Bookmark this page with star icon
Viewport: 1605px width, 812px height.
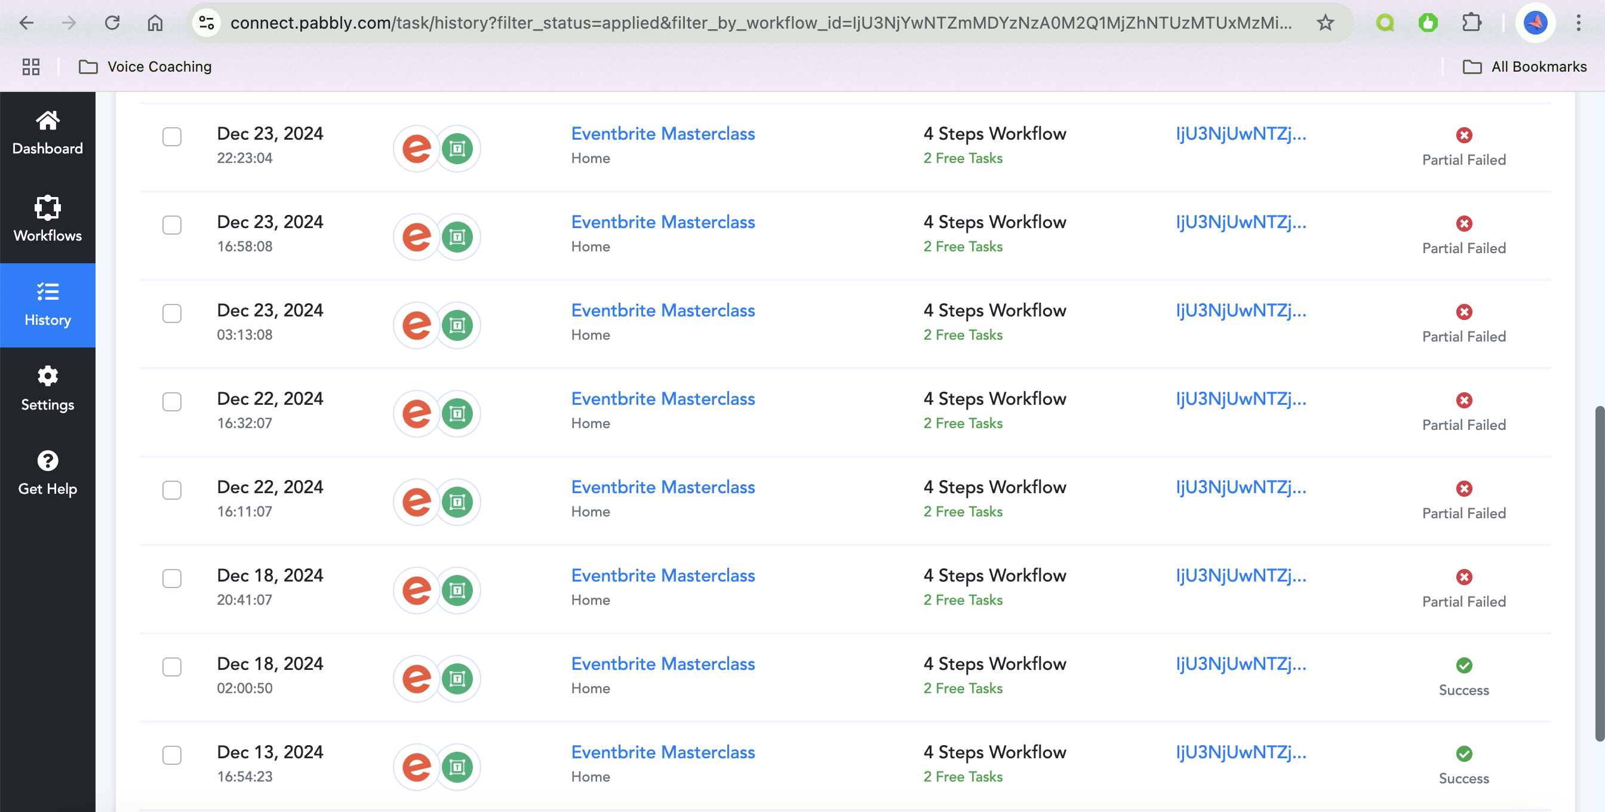[x=1325, y=23]
